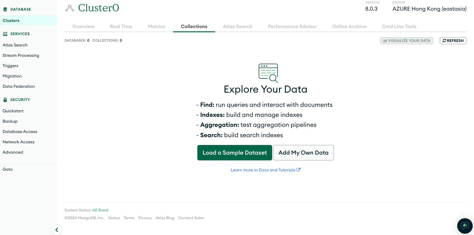The width and height of the screenshot is (474, 235).
Task: Select Advanced in the sidebar
Action: 13,152
